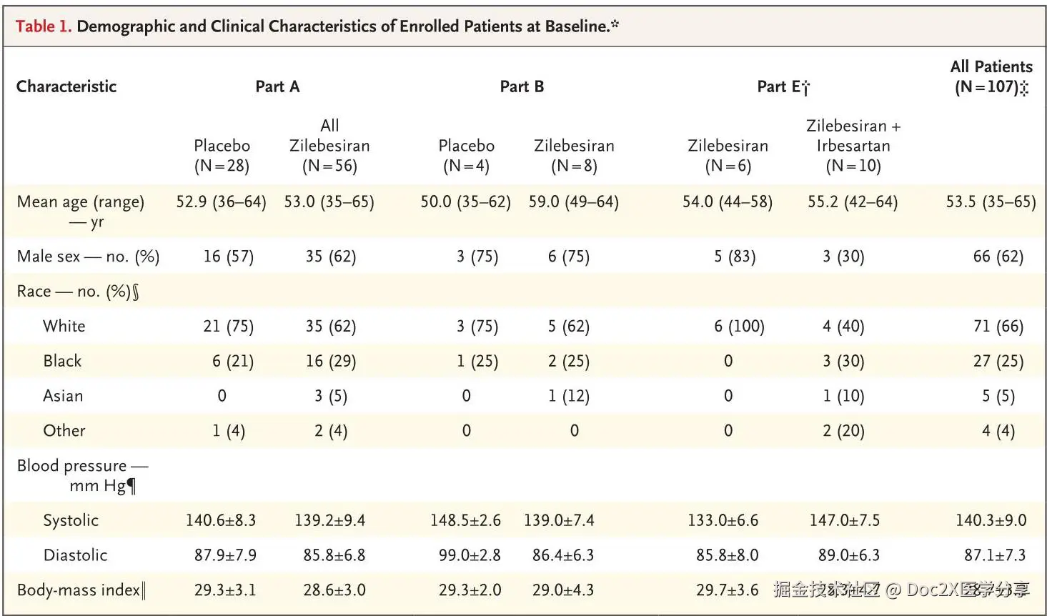Click the "6 (100)" cell in White row
1047x616 pixels.
point(739,327)
